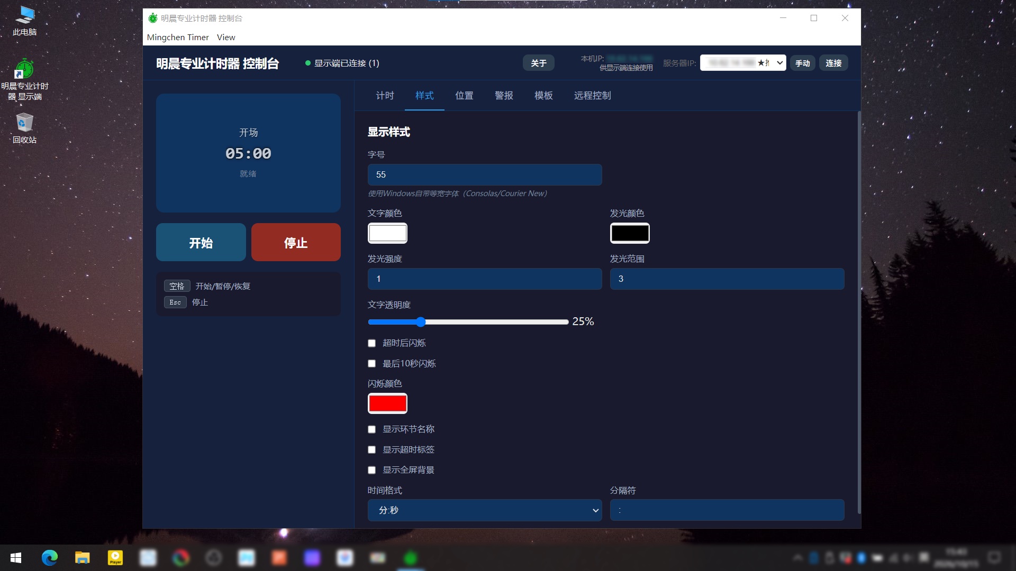Open the 文字颜色 white color swatch

click(387, 233)
